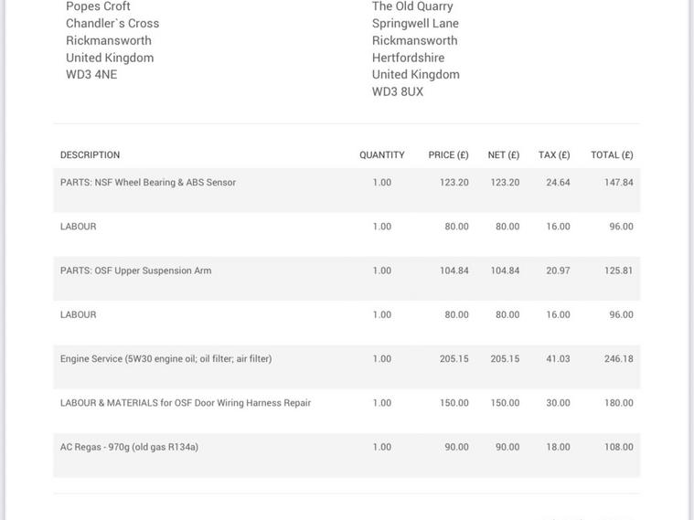Click the Popes Croft address line
Image resolution: width=694 pixels, height=520 pixels.
click(98, 6)
